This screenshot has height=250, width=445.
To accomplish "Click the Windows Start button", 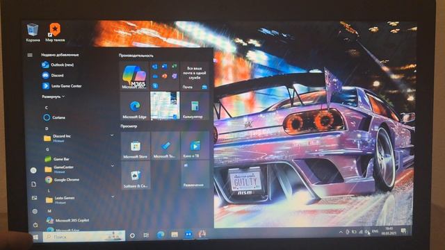I will coord(35,237).
